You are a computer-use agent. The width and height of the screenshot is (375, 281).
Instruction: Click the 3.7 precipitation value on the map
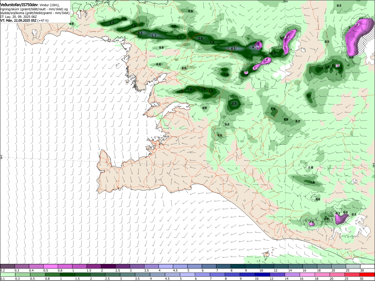coord(154,36)
